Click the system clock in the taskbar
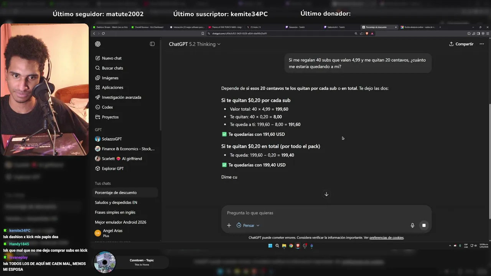Screen dimensions: 491x276 pyautogui.click(x=483, y=246)
